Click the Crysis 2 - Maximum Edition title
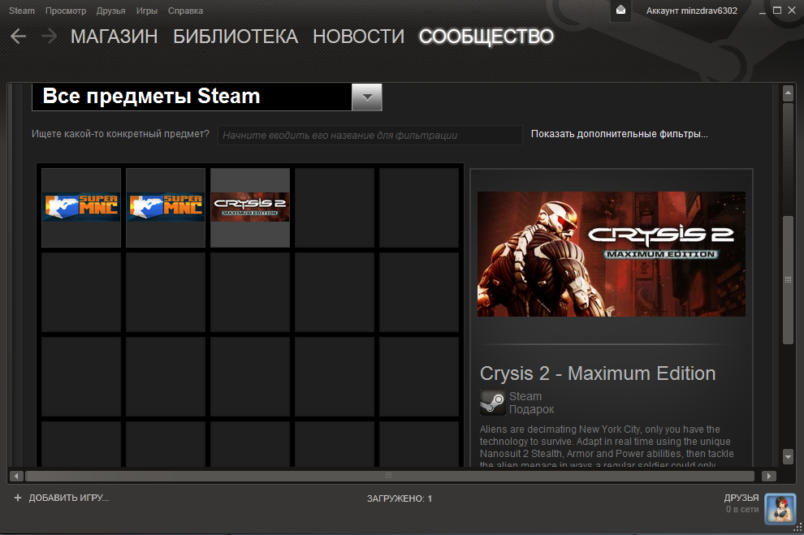This screenshot has width=804, height=535. 598,373
